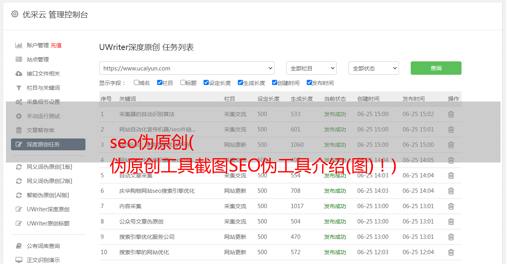This screenshot has width=506, height=264.
Task: Click the gear icon beside 优采云 管理控制台
Action: coord(15,14)
